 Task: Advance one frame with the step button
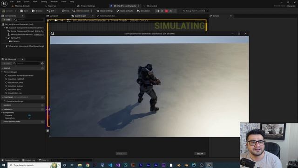click(x=162, y=11)
